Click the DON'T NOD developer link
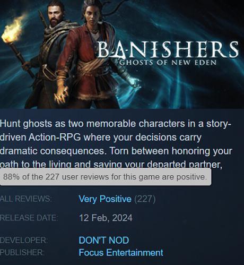 point(104,241)
